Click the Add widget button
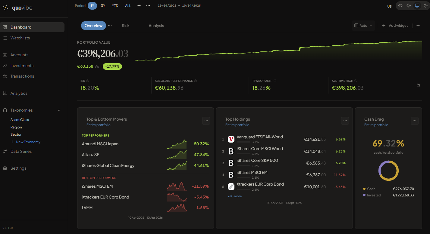Viewport: 430px width, 234px height. click(x=395, y=26)
